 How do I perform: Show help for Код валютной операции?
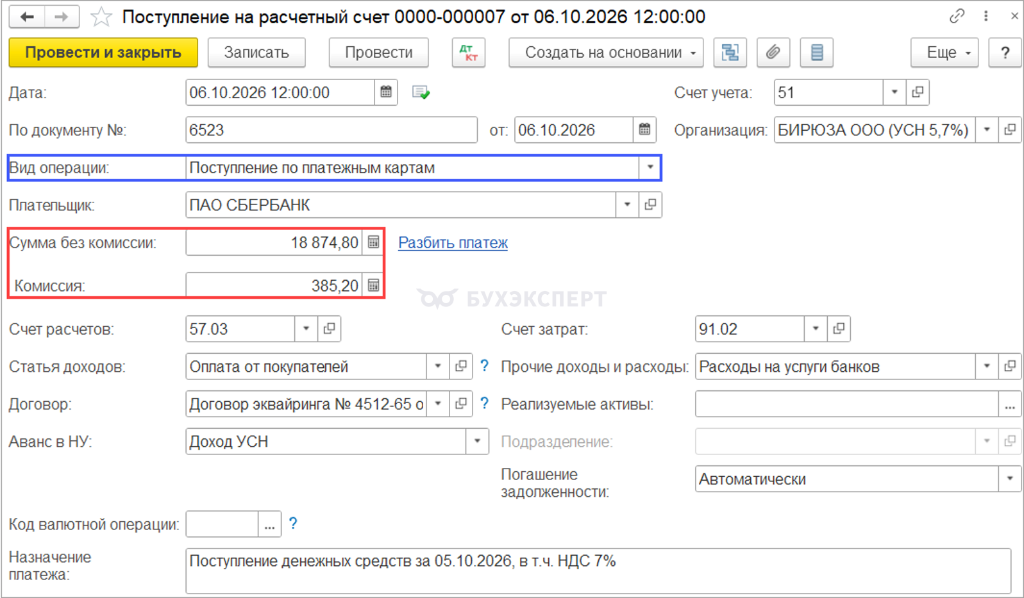[x=293, y=524]
